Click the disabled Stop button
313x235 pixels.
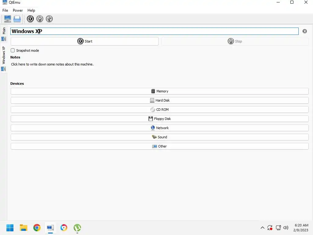pyautogui.click(x=235, y=41)
